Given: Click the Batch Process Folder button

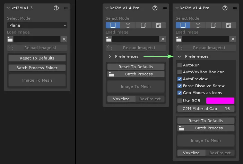Looking at the screenshot, I should tap(37, 68).
